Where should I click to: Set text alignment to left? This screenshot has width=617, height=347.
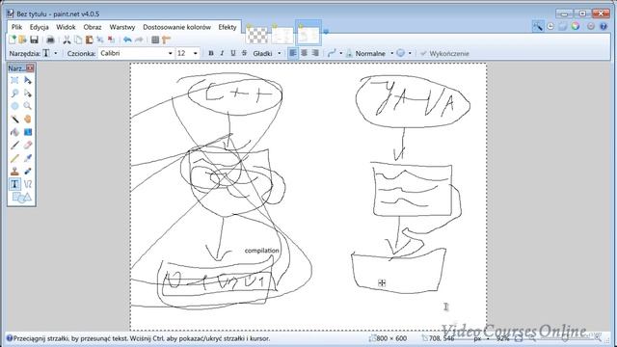[293, 53]
